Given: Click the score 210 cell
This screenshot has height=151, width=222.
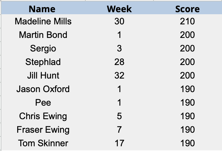Looking at the screenshot, I should tap(187, 21).
